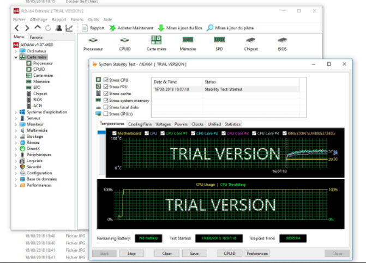Toggle the Stress system memory checkbox
Screen dimensions: 366x263
click(106, 100)
